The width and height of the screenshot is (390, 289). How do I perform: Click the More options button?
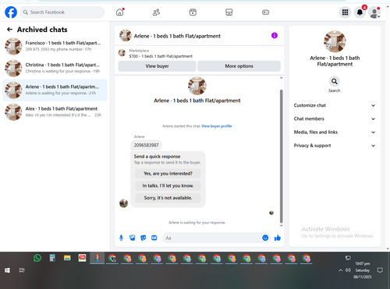[239, 66]
